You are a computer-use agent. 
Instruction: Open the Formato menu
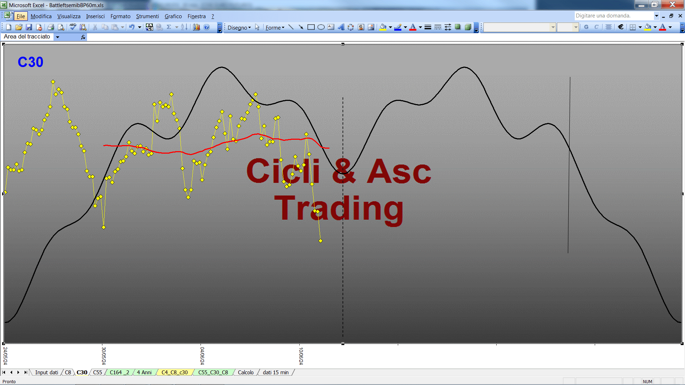121,16
